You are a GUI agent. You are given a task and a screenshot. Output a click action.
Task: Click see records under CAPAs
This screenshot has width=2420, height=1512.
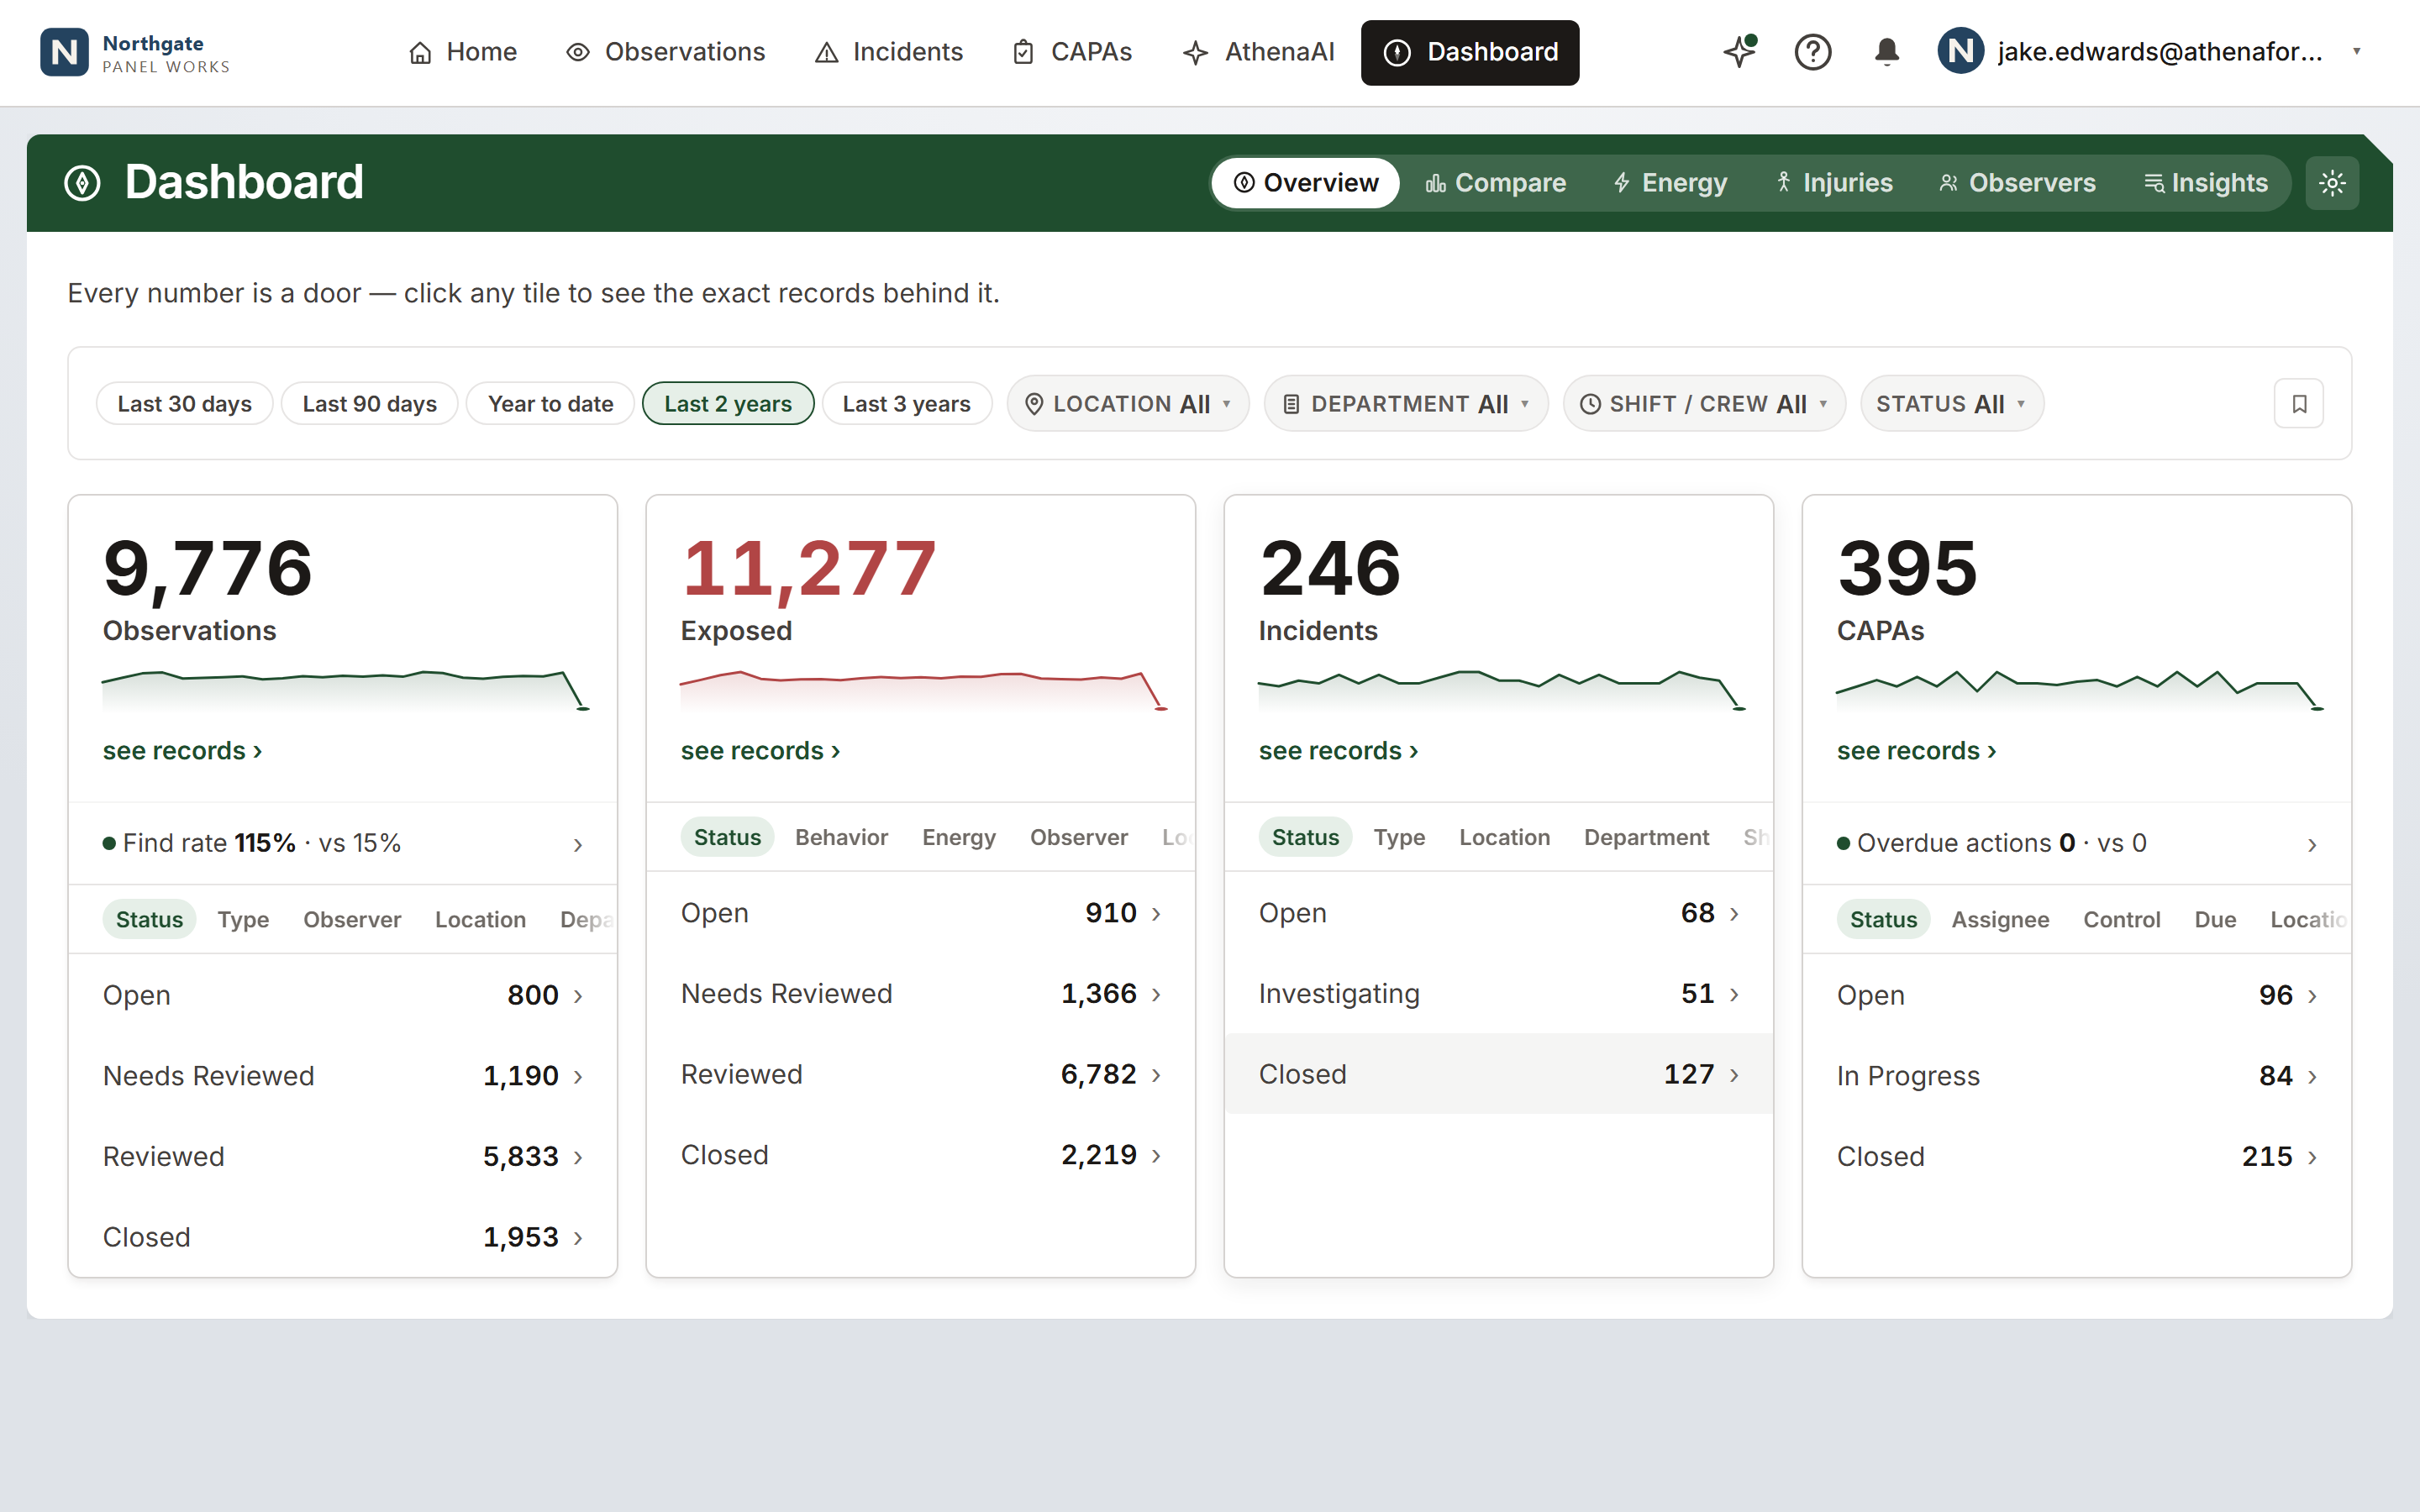pos(1916,751)
